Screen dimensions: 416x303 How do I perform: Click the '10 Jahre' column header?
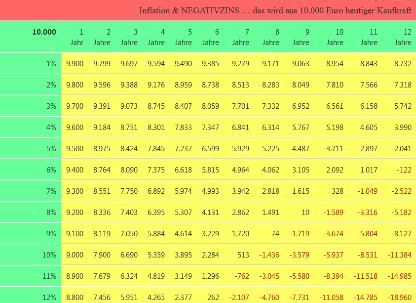(335, 37)
